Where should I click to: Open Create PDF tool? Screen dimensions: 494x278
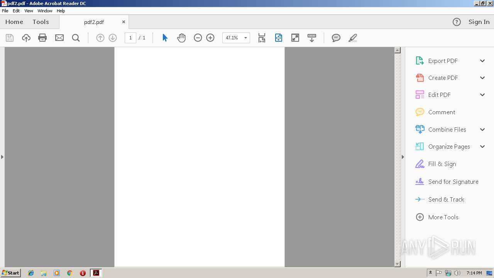tap(443, 78)
